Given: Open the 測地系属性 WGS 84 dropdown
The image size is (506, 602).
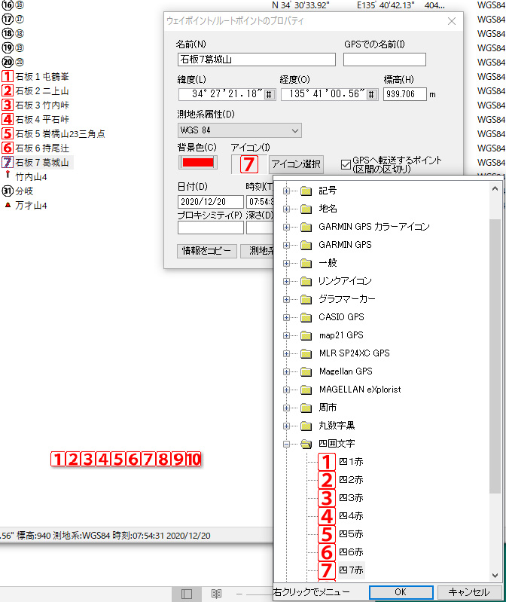Looking at the screenshot, I should 239,130.
